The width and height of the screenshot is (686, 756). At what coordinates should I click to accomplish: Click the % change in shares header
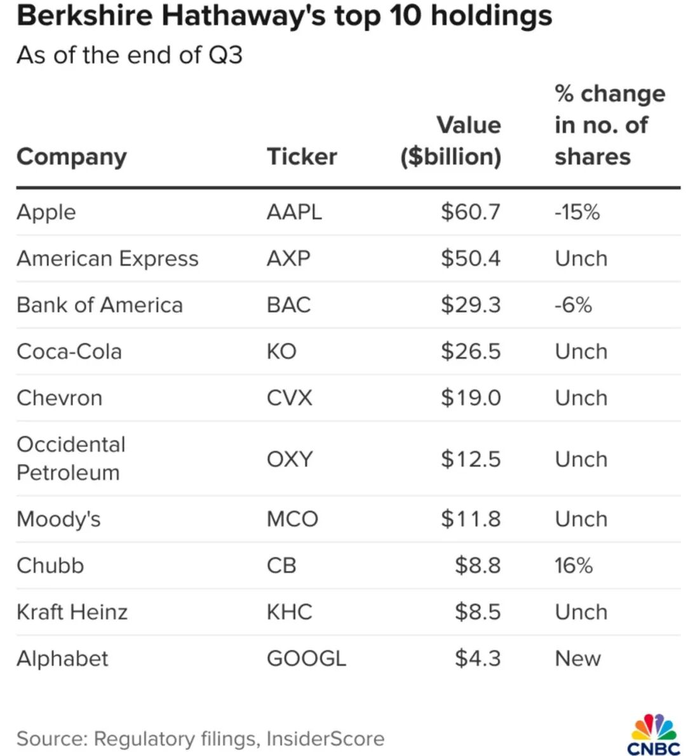click(x=609, y=125)
